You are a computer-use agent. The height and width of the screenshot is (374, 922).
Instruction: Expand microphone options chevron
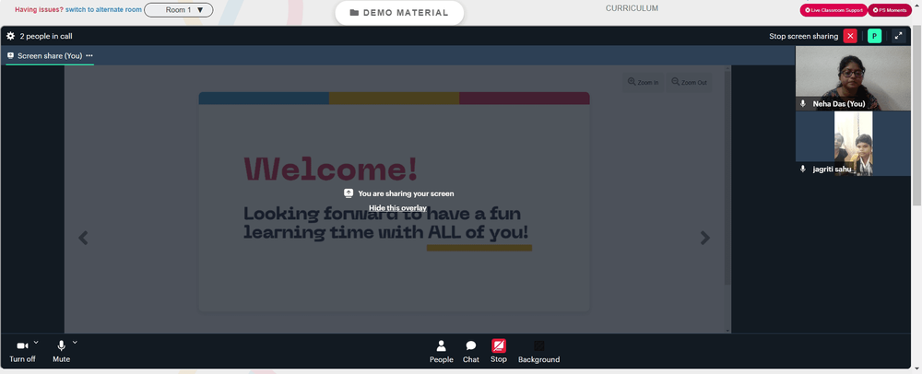[75, 343]
